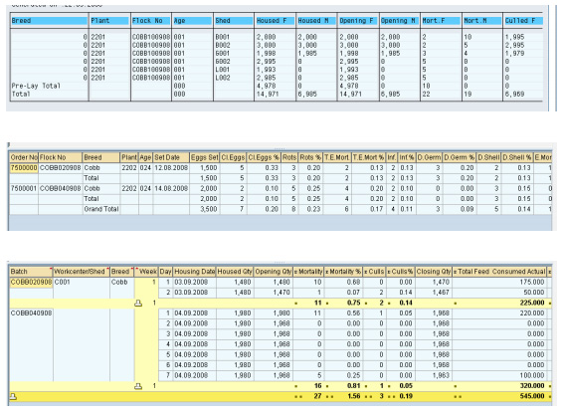This screenshot has width=562, height=413.
Task: Select order number 7500001 cell
Action: [24, 188]
